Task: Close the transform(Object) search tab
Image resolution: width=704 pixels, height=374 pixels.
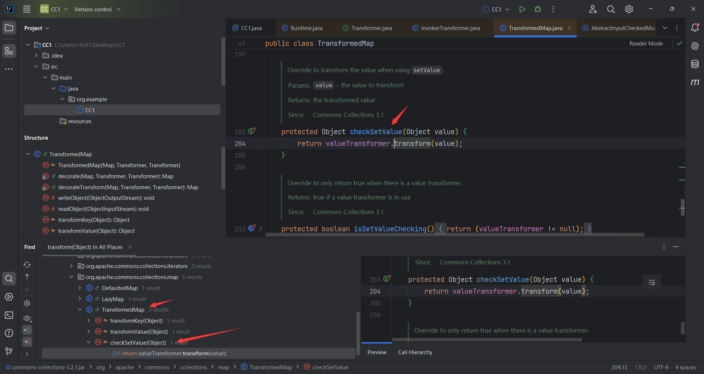Action: click(x=130, y=247)
